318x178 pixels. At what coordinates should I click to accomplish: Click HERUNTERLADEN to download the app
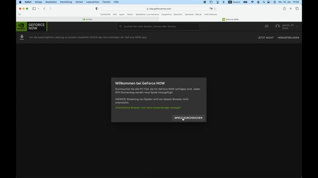tap(288, 38)
